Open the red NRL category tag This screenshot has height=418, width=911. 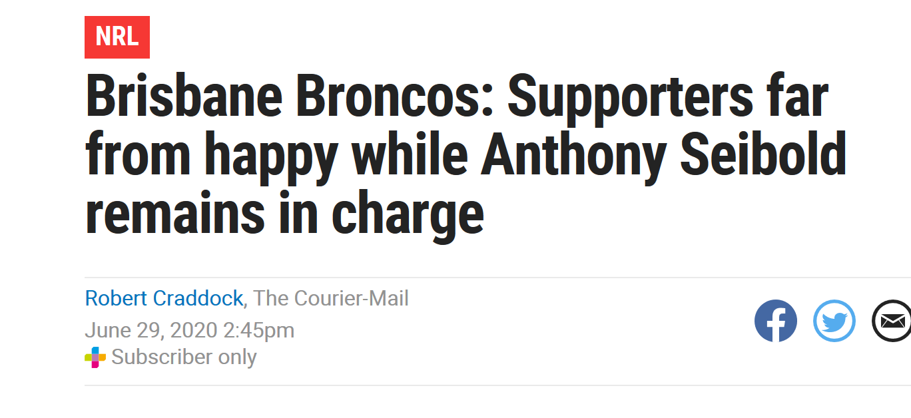117,37
